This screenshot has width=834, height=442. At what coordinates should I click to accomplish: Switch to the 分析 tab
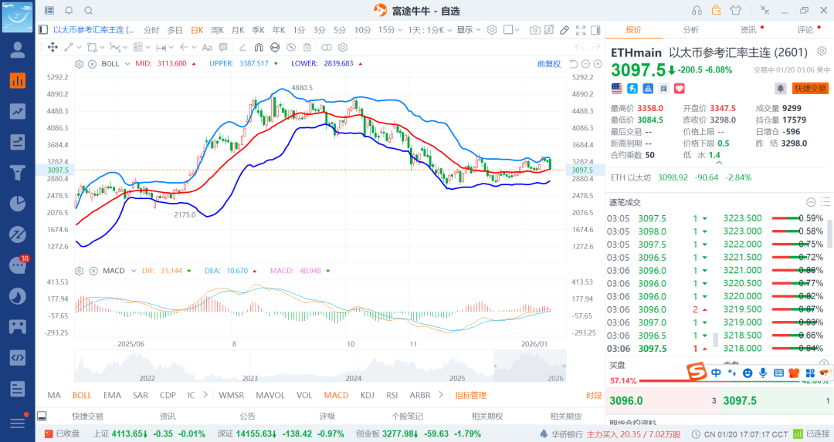691,30
